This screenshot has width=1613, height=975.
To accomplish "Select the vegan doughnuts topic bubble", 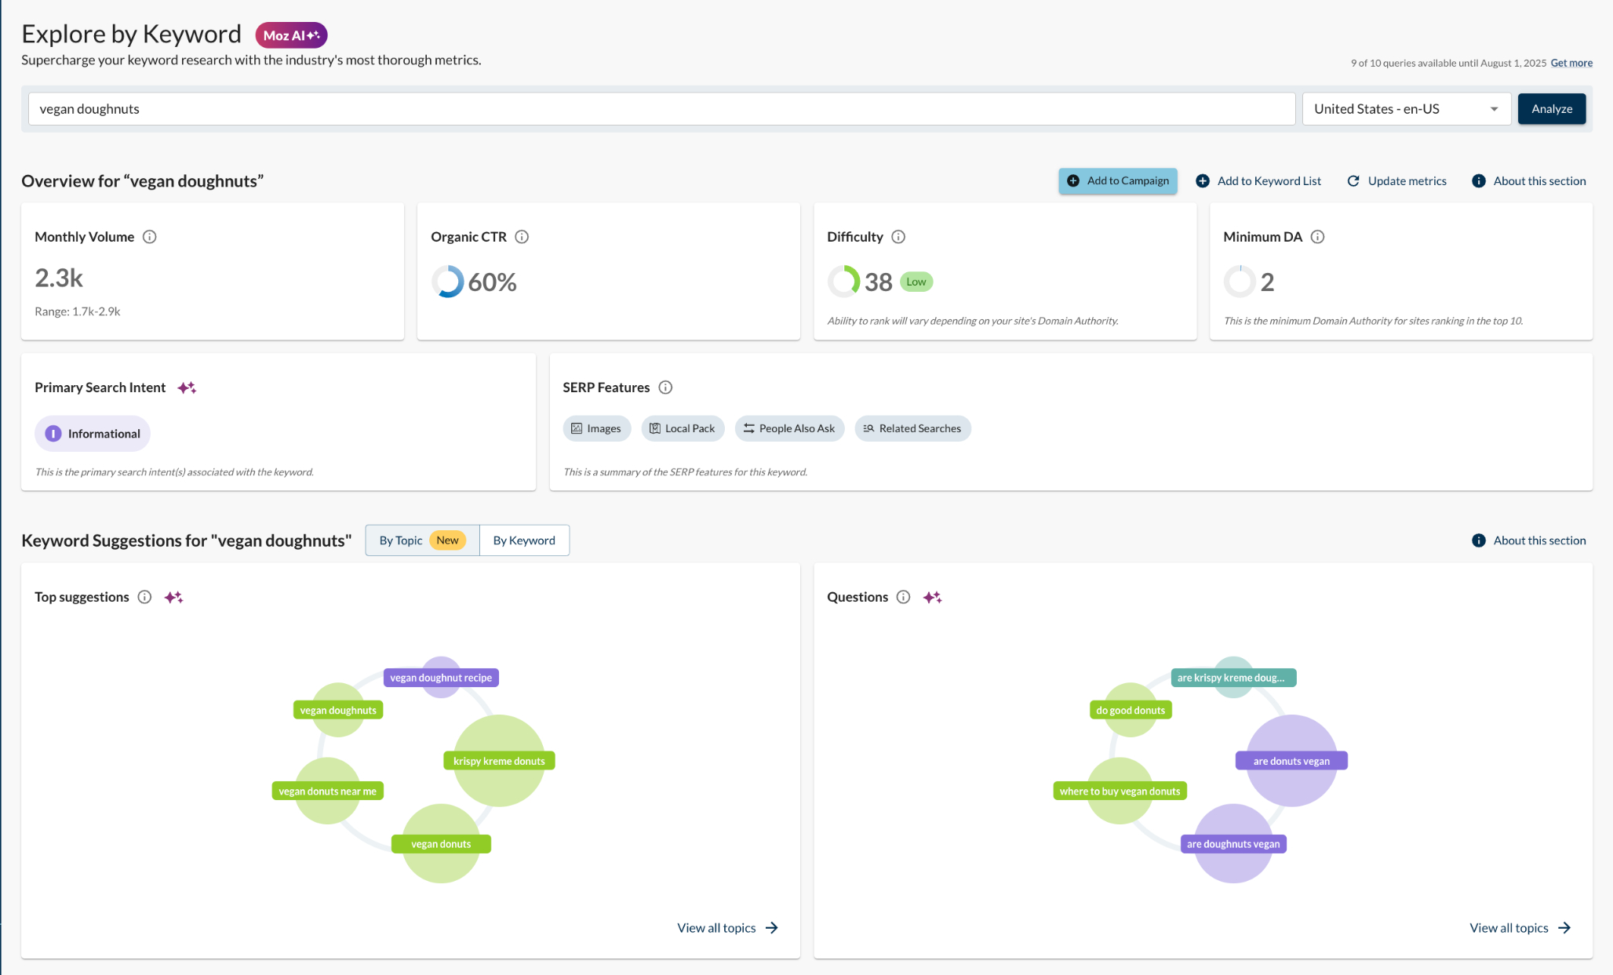I will click(338, 711).
